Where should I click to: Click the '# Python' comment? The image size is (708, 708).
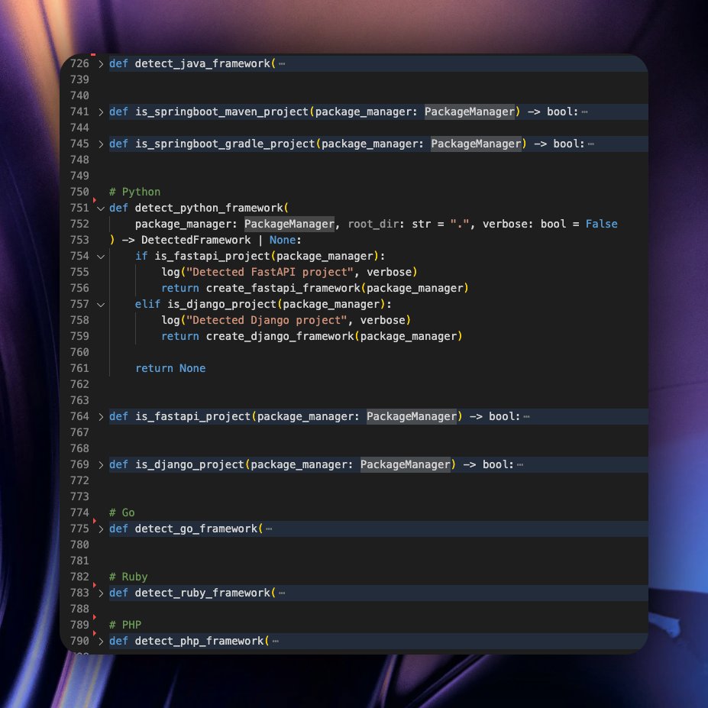coord(134,192)
